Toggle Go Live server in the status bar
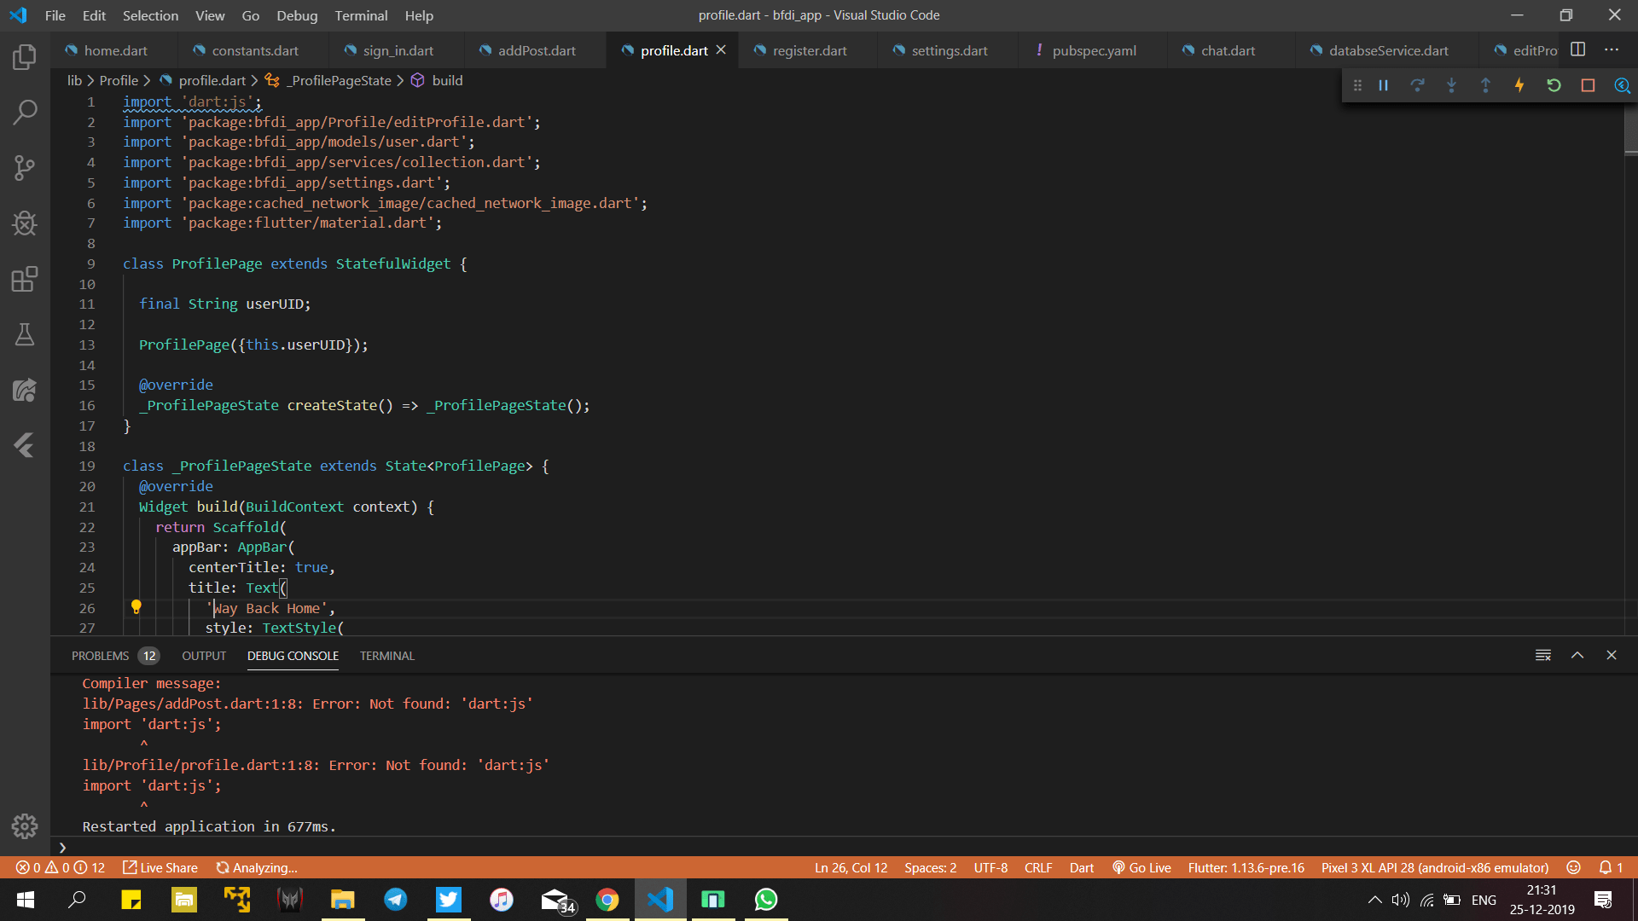The width and height of the screenshot is (1638, 921). point(1141,867)
